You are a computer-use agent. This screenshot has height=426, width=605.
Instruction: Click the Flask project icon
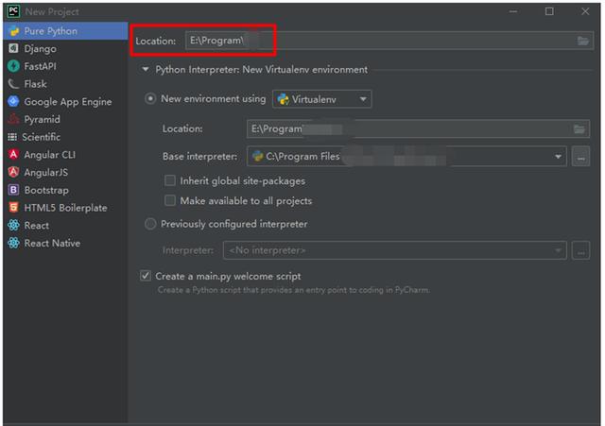[13, 84]
